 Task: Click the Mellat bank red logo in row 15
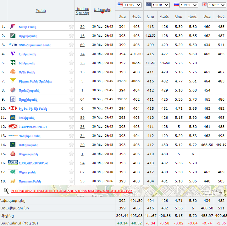[13, 154]
